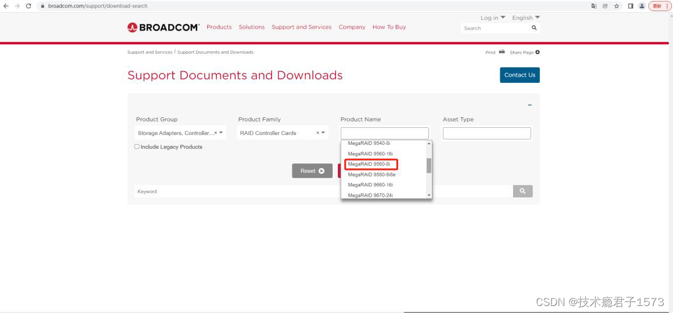Open the Company menu
673x313 pixels.
(x=352, y=27)
